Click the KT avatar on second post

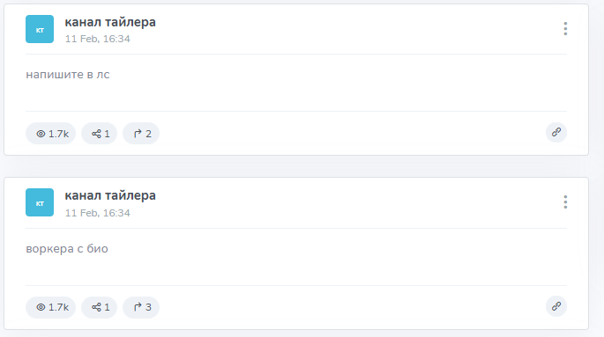point(40,202)
